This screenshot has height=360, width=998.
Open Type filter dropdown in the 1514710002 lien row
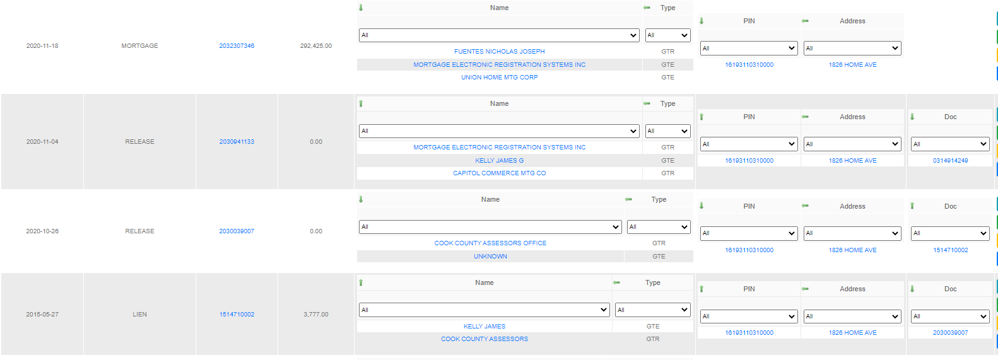click(652, 310)
